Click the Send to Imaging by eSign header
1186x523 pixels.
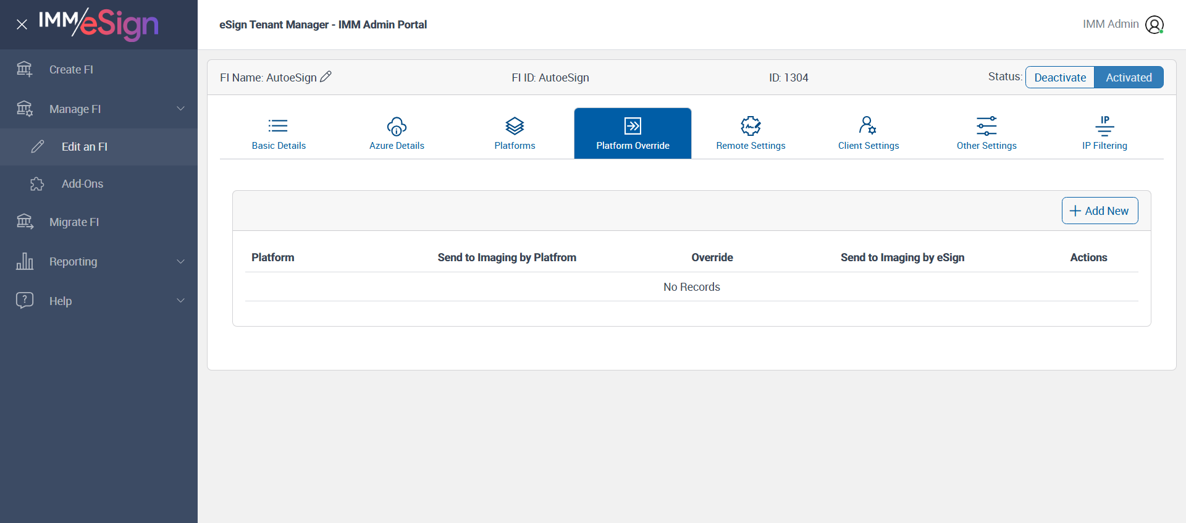click(x=902, y=257)
